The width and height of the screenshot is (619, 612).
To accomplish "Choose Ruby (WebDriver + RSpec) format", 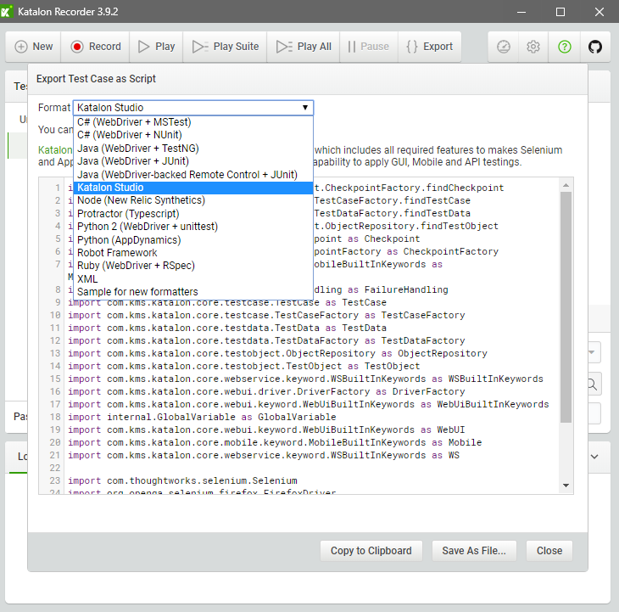I will [x=193, y=266].
